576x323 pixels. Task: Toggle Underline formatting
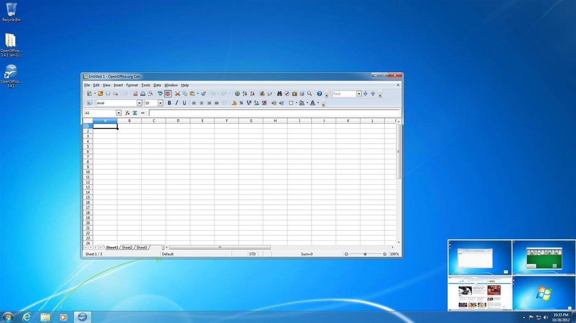[x=184, y=103]
